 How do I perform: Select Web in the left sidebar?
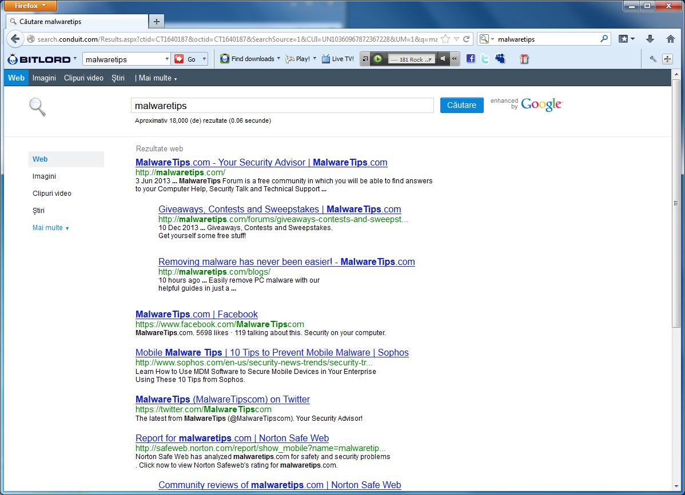pyautogui.click(x=66, y=159)
